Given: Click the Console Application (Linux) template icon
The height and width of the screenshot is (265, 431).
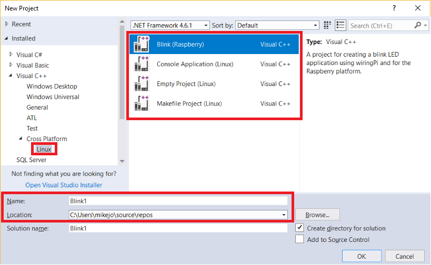Looking at the screenshot, I should [x=141, y=64].
